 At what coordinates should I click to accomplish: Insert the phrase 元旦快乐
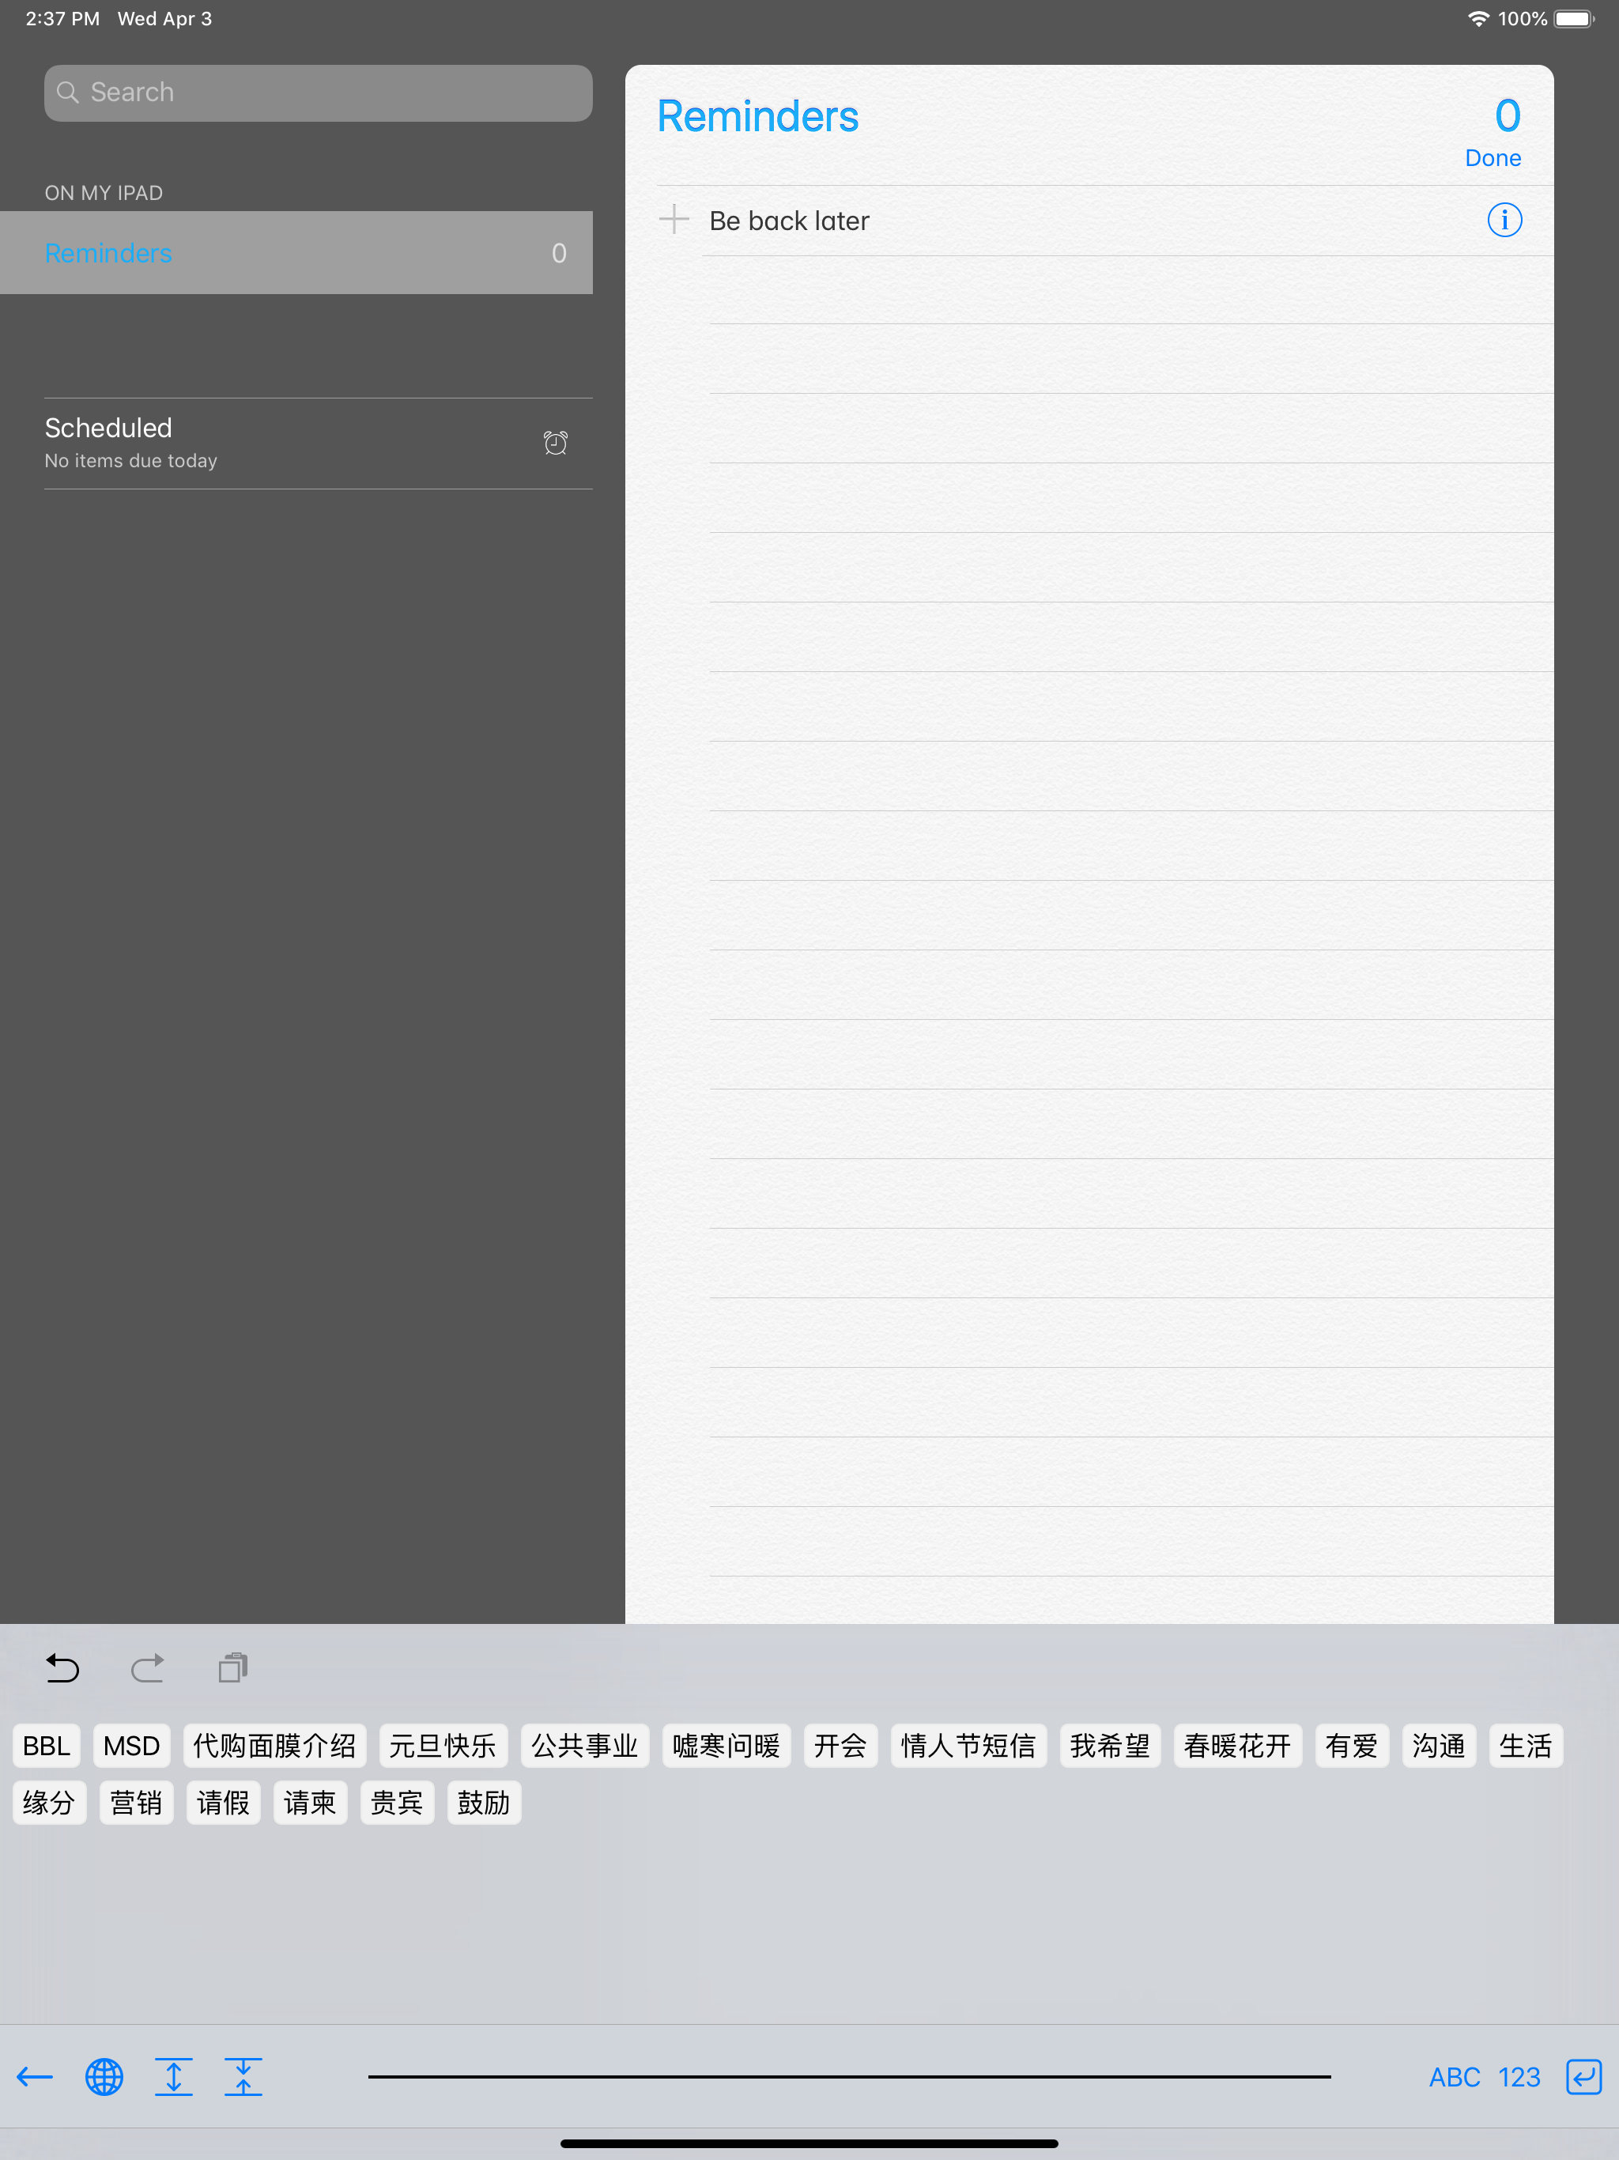pos(443,1746)
